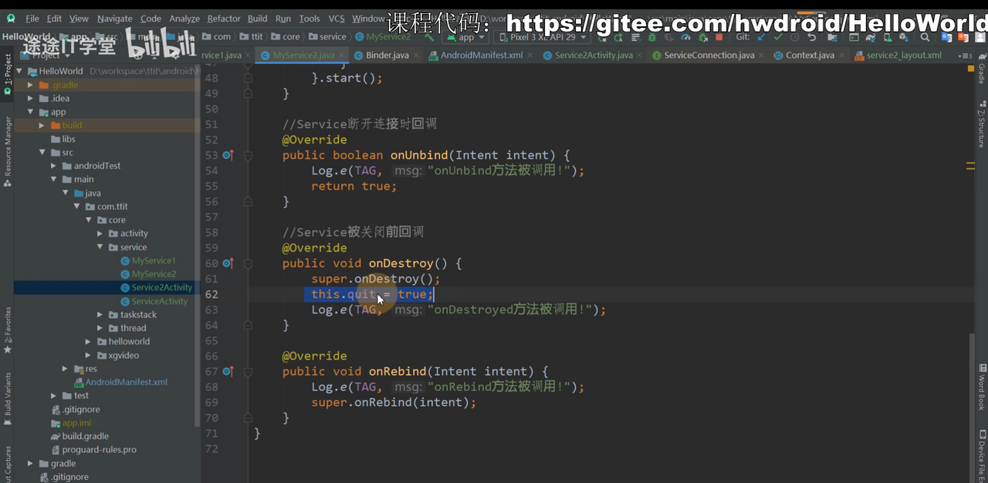Click override gutter icon beside onRebind
Image resolution: width=988 pixels, height=483 pixels.
[228, 371]
